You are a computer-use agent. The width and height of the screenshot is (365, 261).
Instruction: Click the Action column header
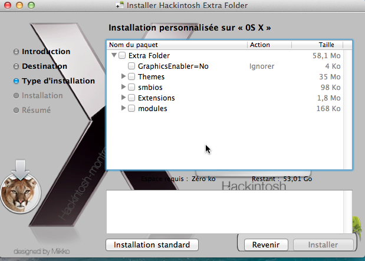pyautogui.click(x=269, y=45)
